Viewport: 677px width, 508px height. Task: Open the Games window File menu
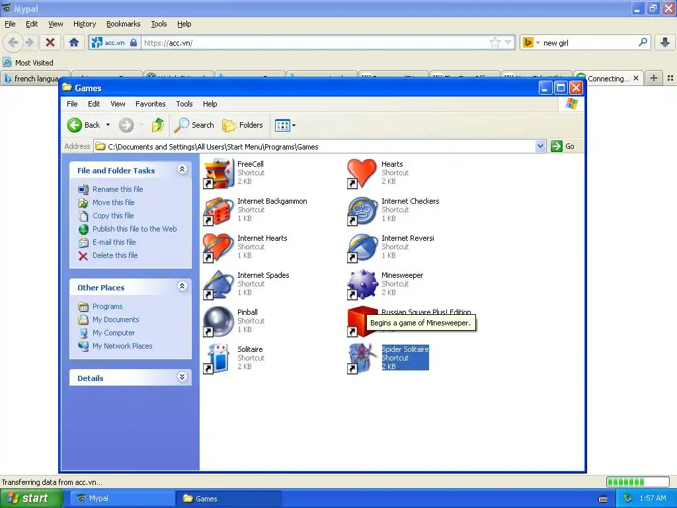coord(72,104)
